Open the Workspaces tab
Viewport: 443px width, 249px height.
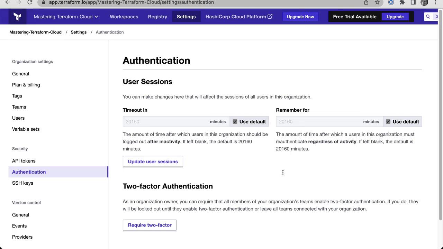[x=124, y=17]
